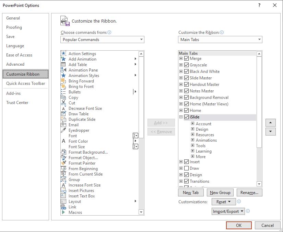Open the Import/Export dropdown button
This screenshot has width=283, height=232.
point(228,211)
